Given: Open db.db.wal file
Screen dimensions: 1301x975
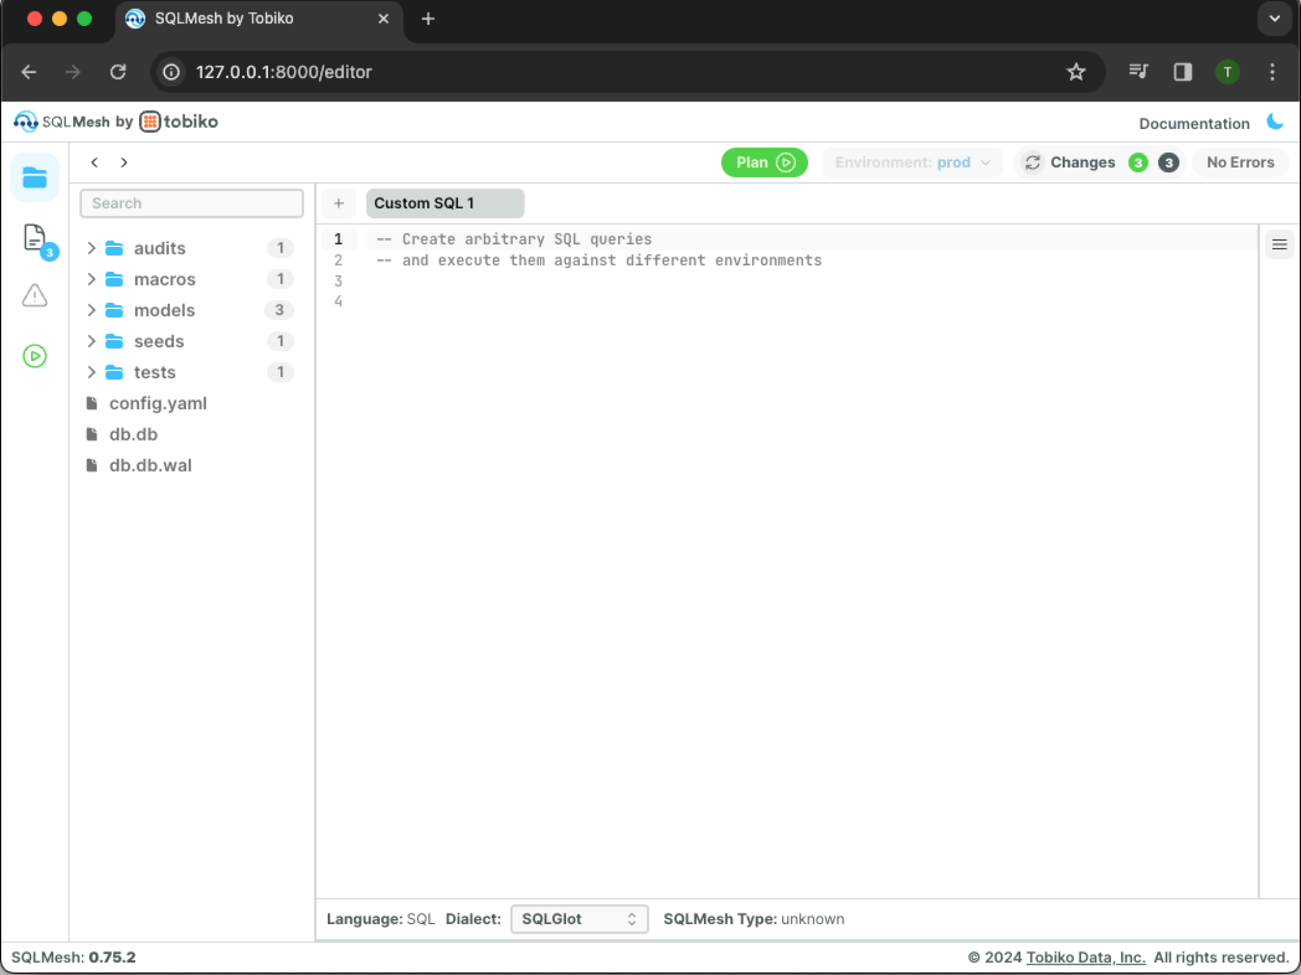Looking at the screenshot, I should click(151, 465).
